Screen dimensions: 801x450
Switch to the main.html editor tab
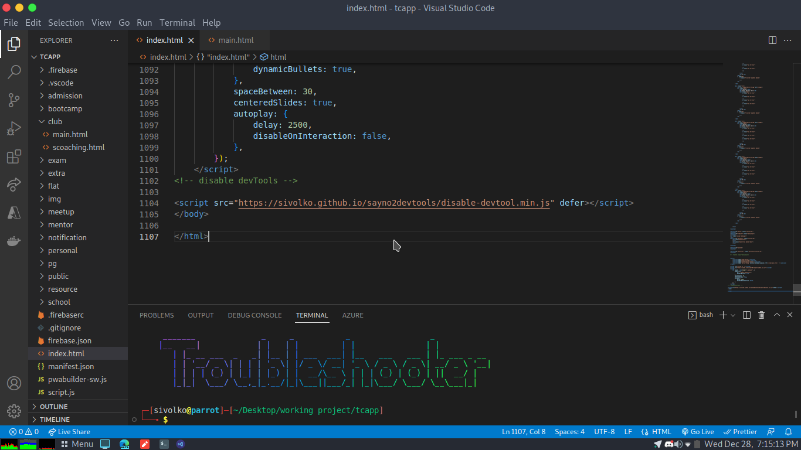click(236, 40)
